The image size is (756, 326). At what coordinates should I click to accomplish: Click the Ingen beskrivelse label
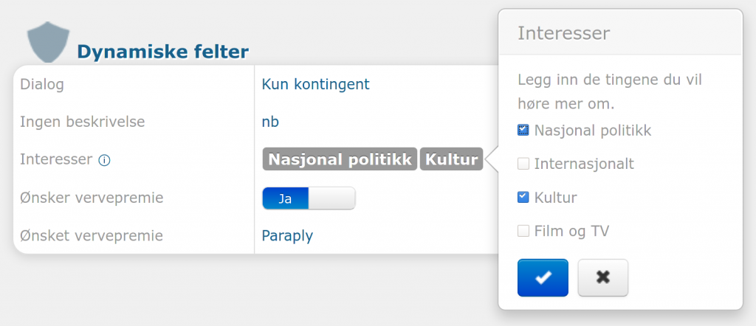click(82, 122)
